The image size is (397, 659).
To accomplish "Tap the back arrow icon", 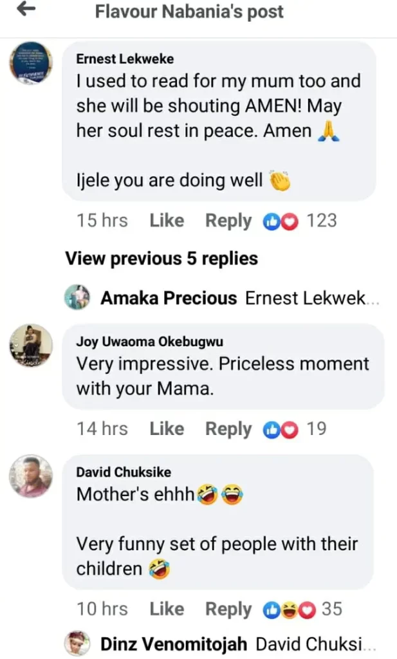I will (x=27, y=10).
